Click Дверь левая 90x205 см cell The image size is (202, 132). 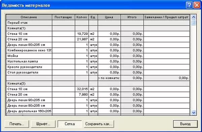[29, 100]
